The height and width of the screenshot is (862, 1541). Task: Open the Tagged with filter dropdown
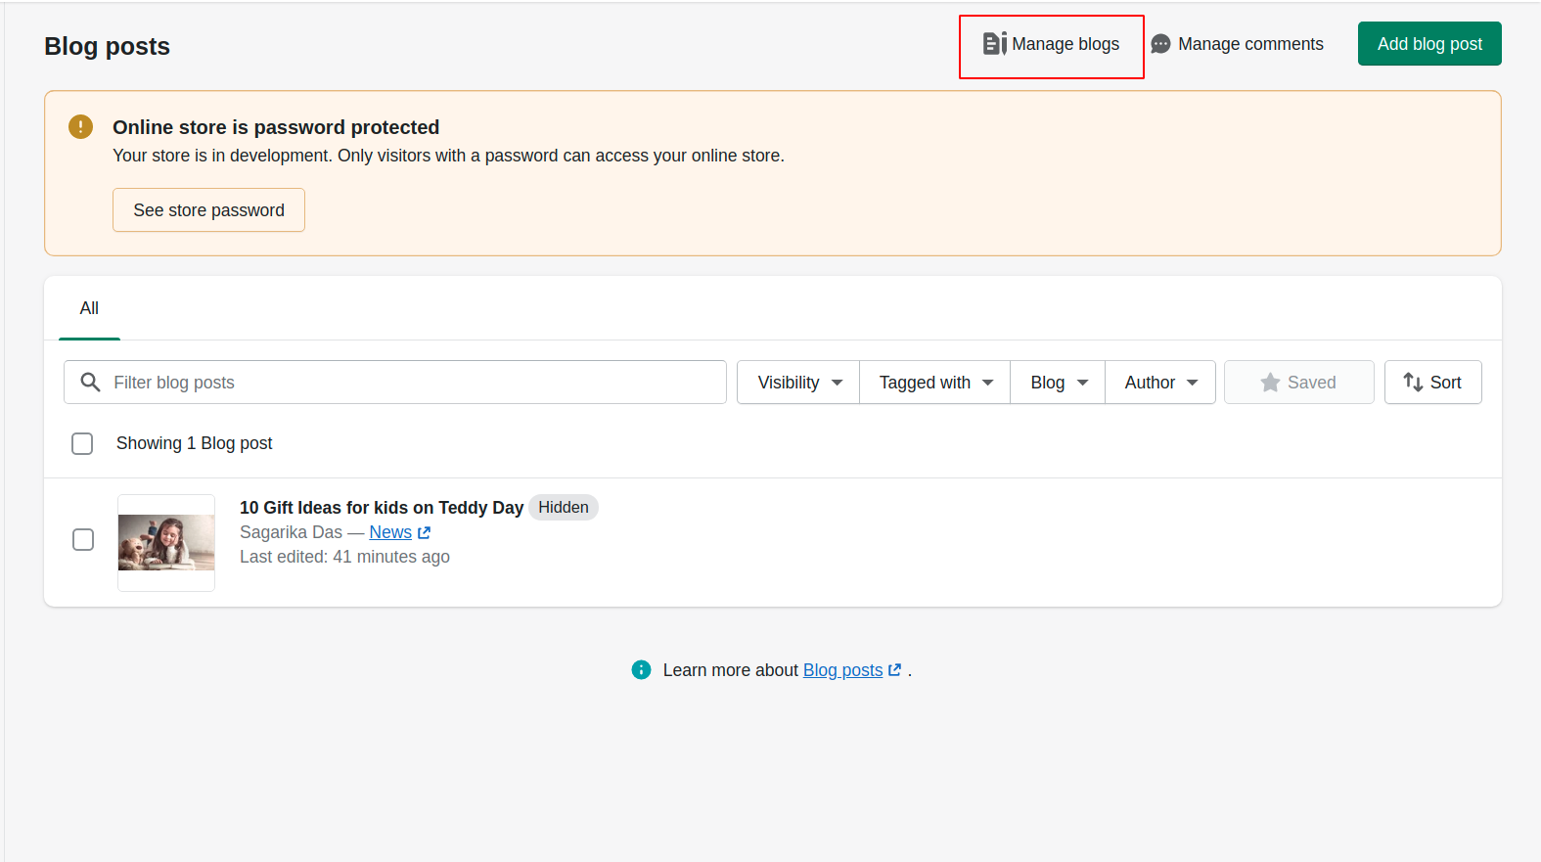click(934, 383)
